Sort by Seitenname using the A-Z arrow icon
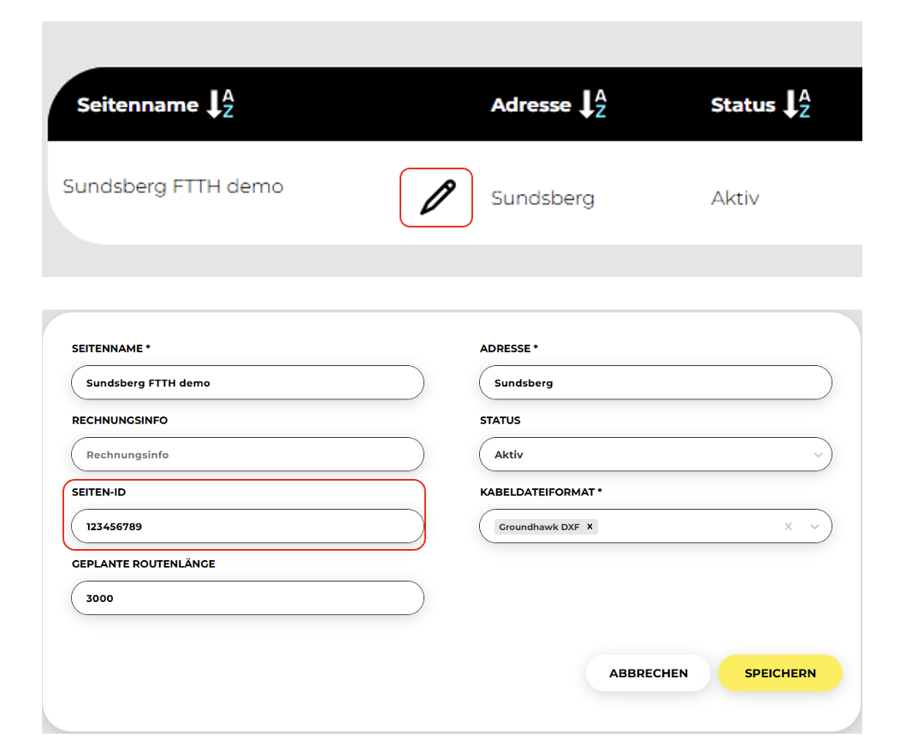This screenshot has height=756, width=900. tap(220, 105)
